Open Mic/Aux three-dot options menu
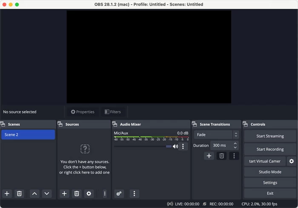This screenshot has height=208, width=298. [x=183, y=146]
